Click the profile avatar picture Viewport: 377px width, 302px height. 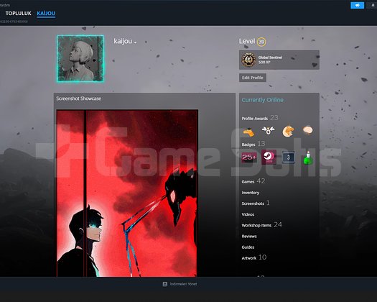(80, 58)
